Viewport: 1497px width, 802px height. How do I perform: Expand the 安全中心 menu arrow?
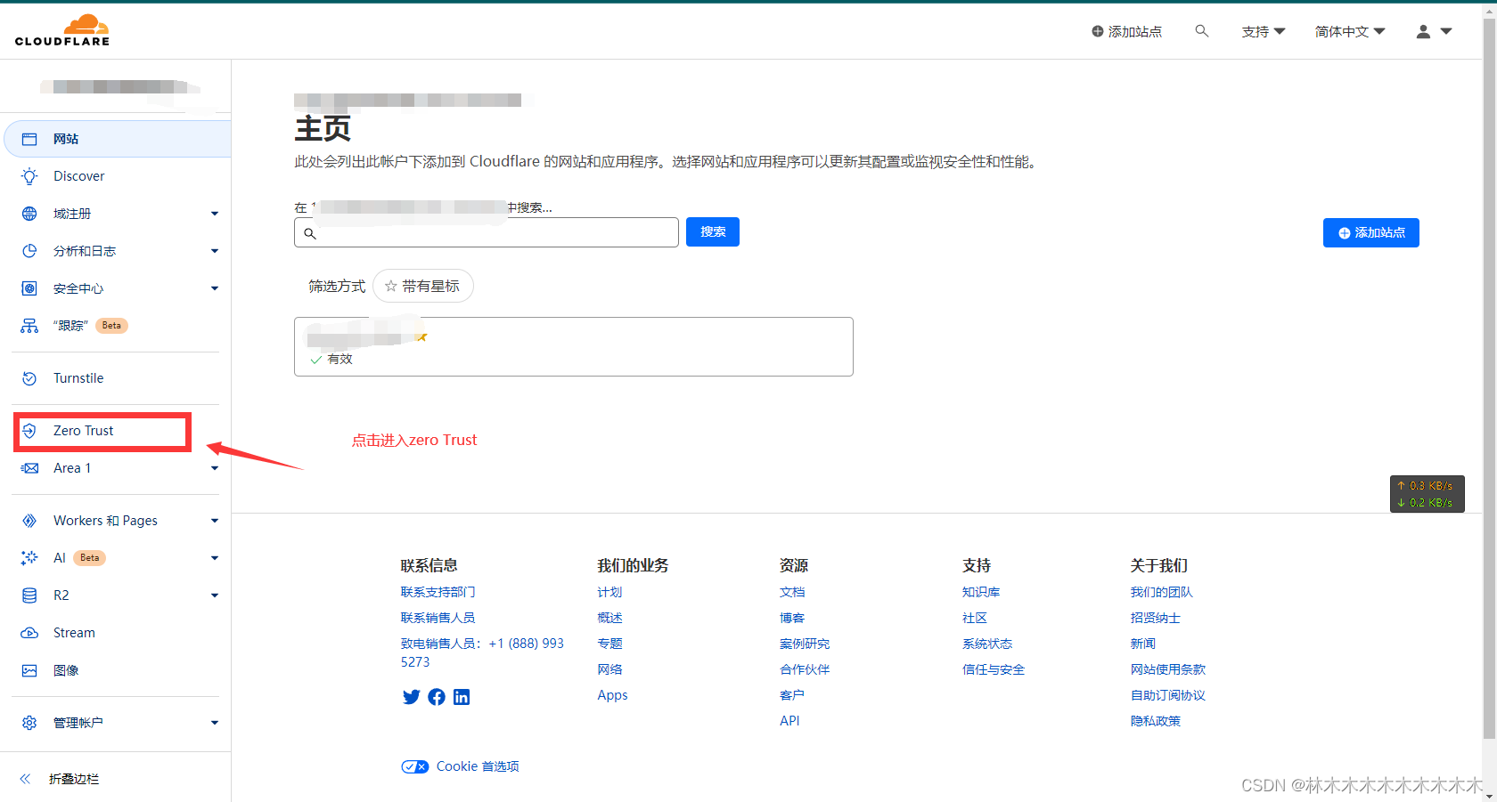[215, 288]
